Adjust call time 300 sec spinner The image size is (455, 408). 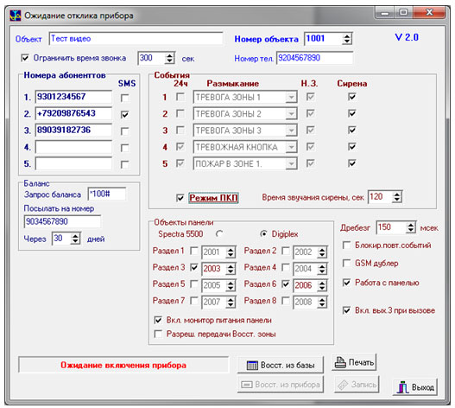click(x=169, y=58)
